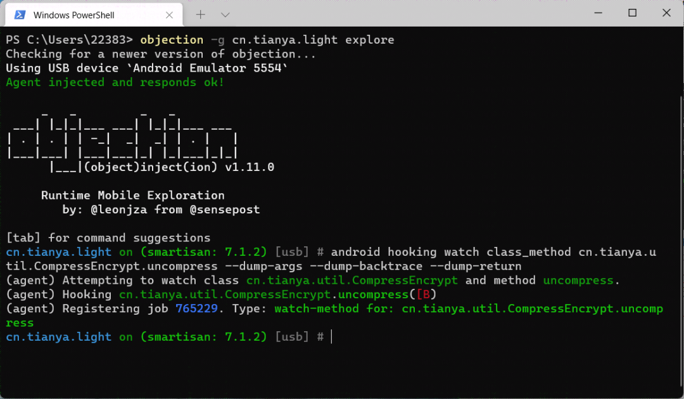
Task: Click the 'cn.tianya.light explore' argument text
Action: (x=313, y=40)
